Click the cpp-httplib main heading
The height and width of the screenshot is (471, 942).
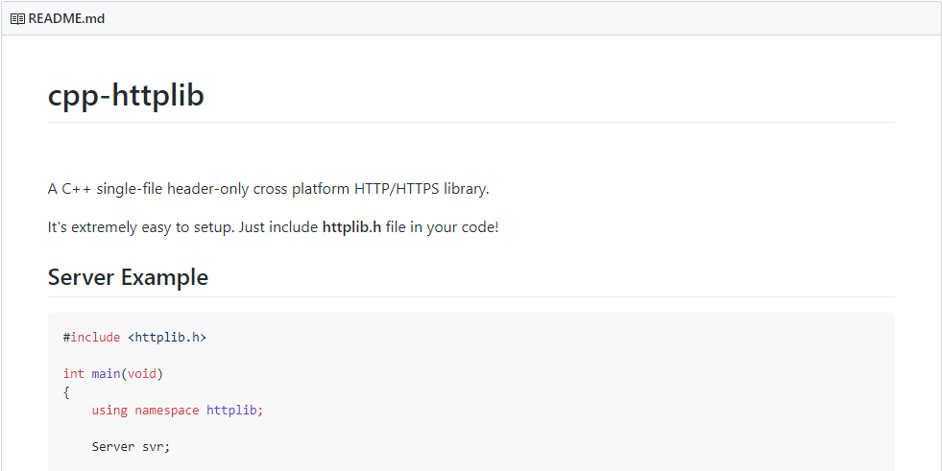(x=126, y=95)
